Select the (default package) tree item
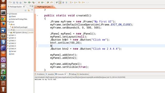This screenshot has height=93, width=165. pos(20,27)
